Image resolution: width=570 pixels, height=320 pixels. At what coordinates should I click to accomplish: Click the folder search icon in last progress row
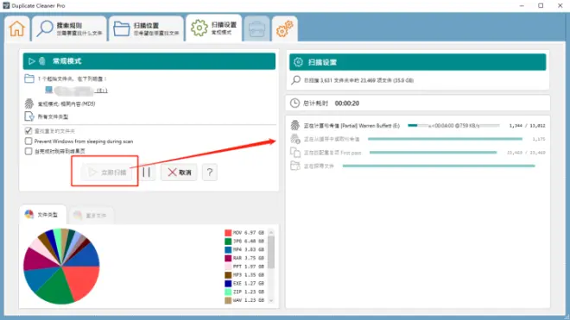tap(295, 166)
